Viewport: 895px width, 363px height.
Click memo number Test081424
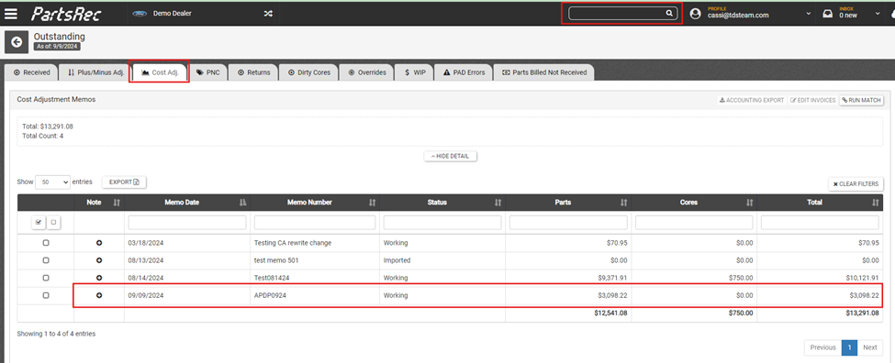tap(273, 278)
